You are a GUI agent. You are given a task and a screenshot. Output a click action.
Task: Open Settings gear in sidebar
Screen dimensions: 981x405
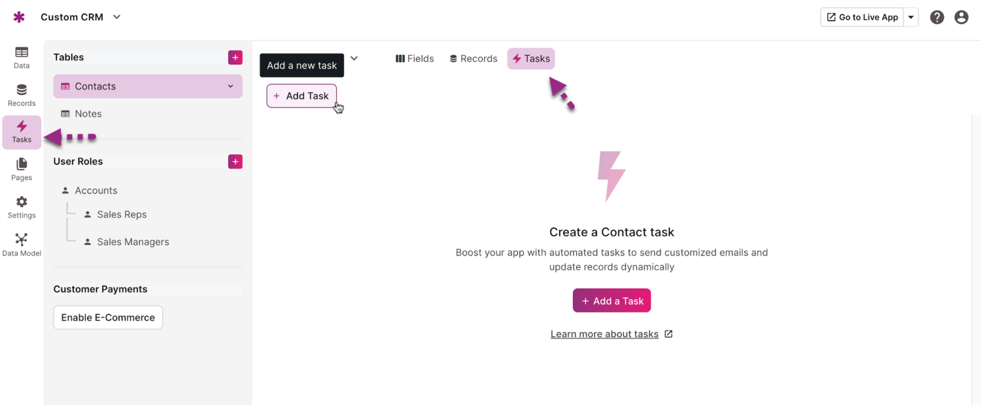click(x=22, y=207)
